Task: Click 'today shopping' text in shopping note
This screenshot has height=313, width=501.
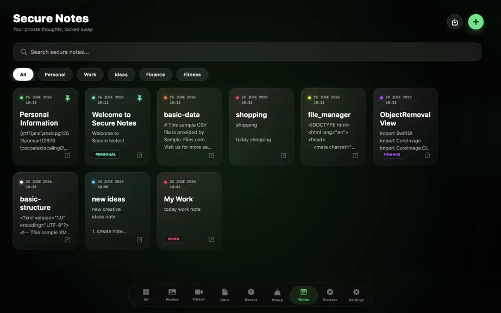Action: 253,140
